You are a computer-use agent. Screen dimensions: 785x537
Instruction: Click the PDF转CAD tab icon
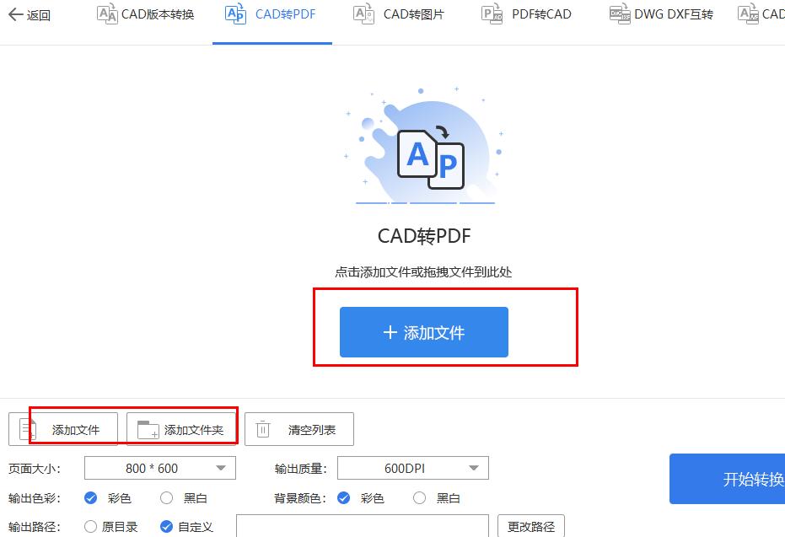[x=492, y=14]
